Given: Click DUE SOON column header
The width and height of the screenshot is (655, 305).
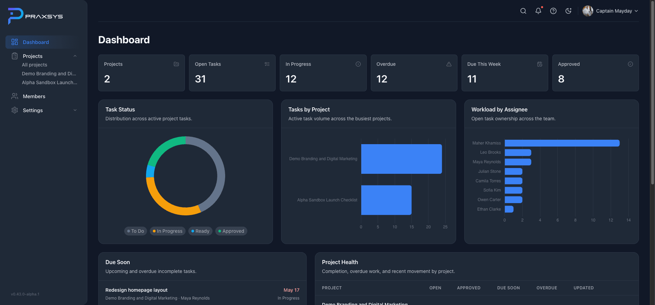Looking at the screenshot, I should [x=509, y=288].
